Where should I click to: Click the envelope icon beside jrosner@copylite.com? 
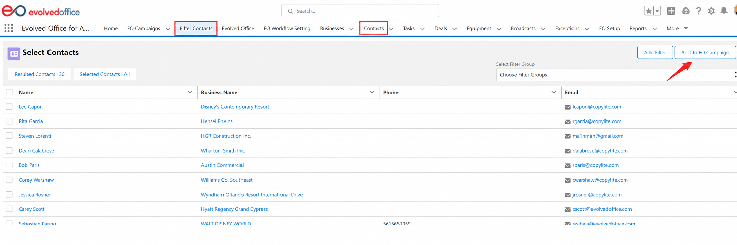568,195
